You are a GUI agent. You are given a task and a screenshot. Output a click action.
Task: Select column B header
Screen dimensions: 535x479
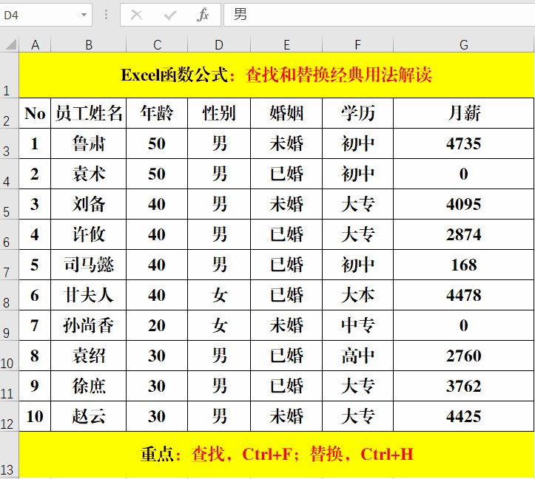point(89,44)
